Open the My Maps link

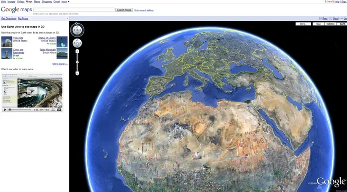tap(23, 19)
